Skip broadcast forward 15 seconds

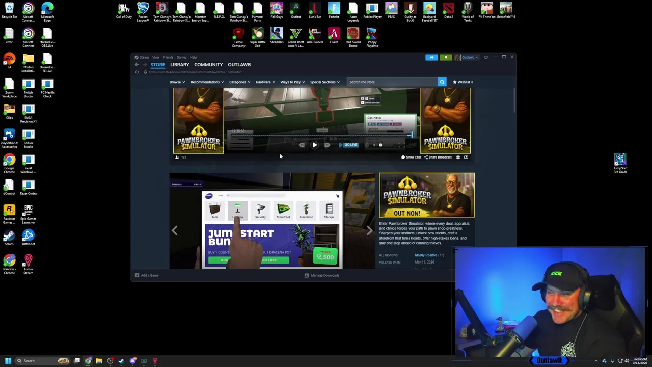tap(327, 145)
